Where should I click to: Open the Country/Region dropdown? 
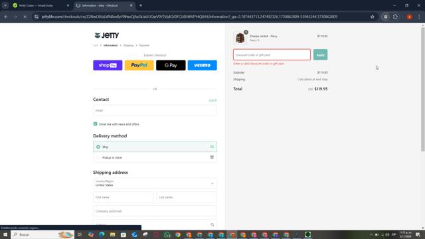[155, 183]
